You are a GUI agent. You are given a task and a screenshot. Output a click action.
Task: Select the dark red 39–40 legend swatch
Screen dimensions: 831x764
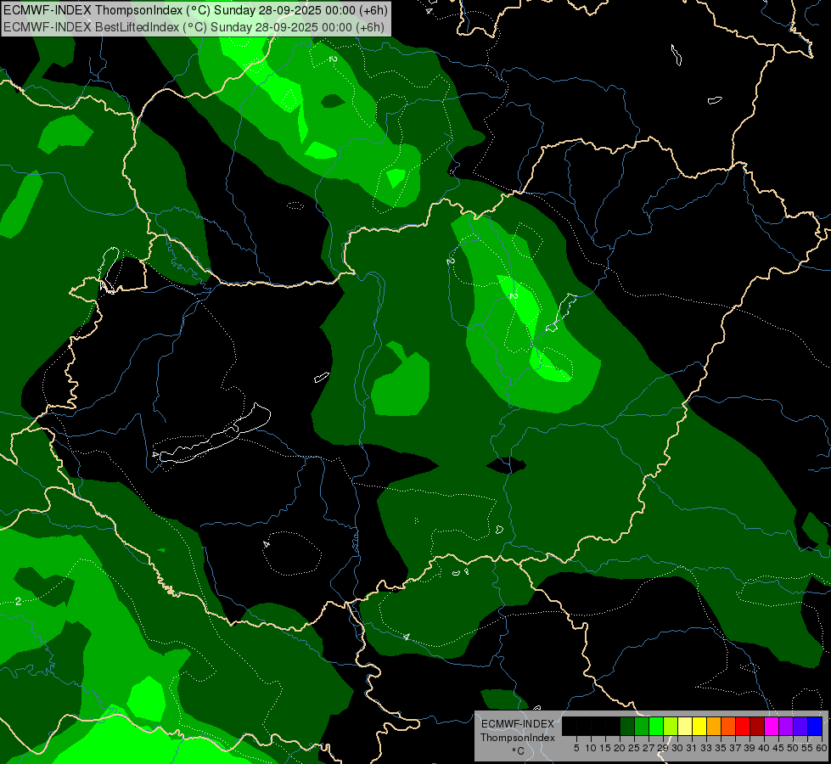(757, 726)
